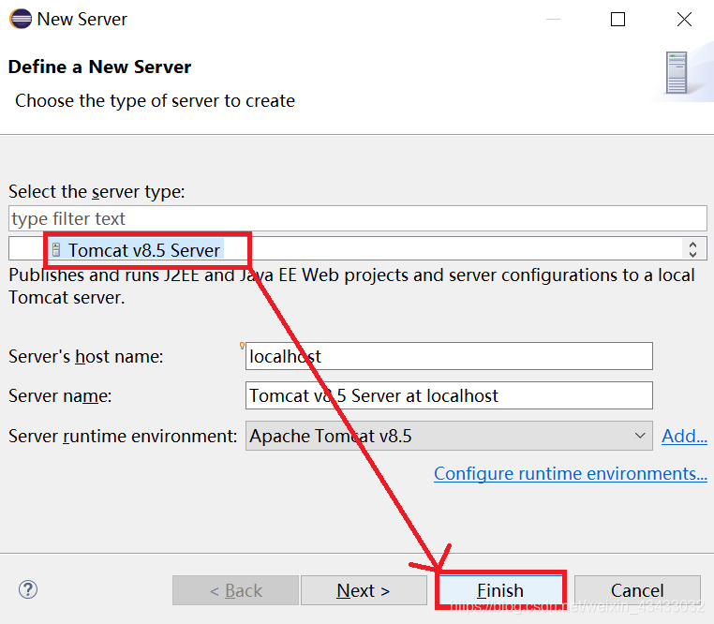Image resolution: width=714 pixels, height=624 pixels.
Task: Click the Tomcat server icon in list
Action: click(56, 249)
